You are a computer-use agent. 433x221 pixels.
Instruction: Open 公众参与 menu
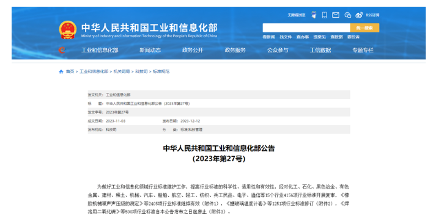[x=278, y=50]
